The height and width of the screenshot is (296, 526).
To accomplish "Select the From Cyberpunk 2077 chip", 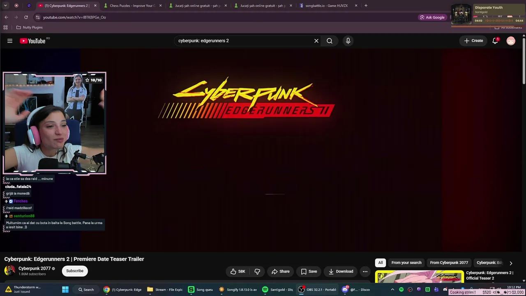I will click(449, 263).
